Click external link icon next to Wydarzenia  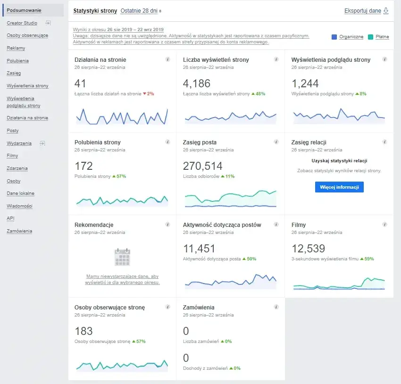click(x=42, y=143)
